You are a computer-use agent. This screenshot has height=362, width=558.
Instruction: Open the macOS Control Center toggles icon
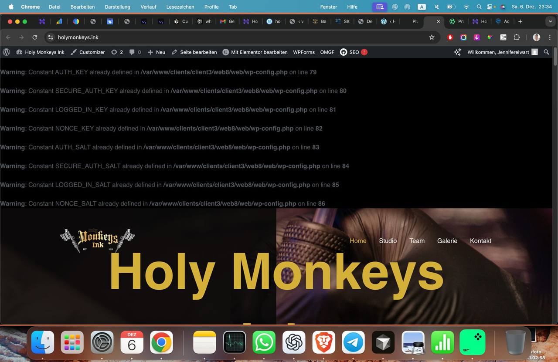(x=490, y=7)
